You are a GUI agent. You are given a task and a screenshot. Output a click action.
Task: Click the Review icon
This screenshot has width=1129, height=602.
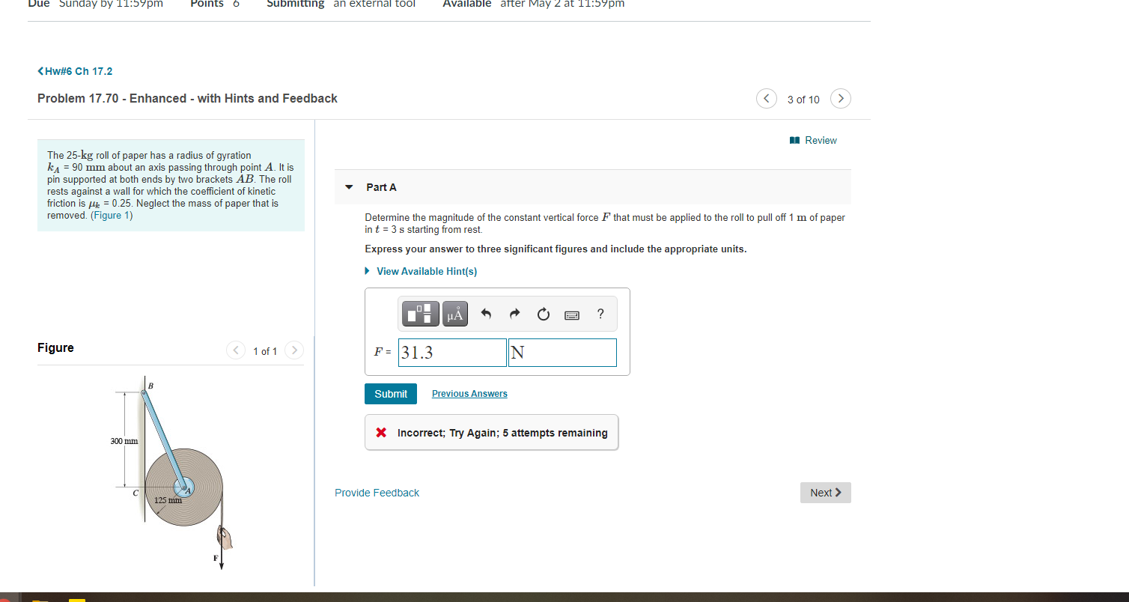(x=795, y=140)
